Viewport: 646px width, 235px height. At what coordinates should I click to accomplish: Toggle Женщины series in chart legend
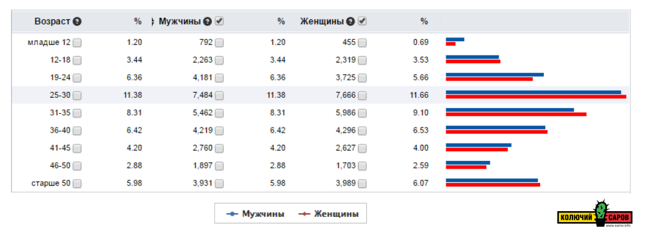point(328,214)
